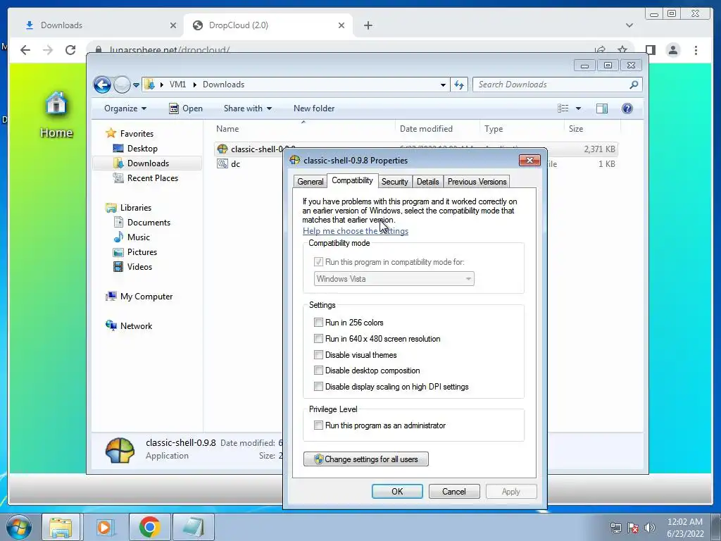Image resolution: width=721 pixels, height=541 pixels.
Task: Toggle the preview pane icon
Action: (602, 108)
